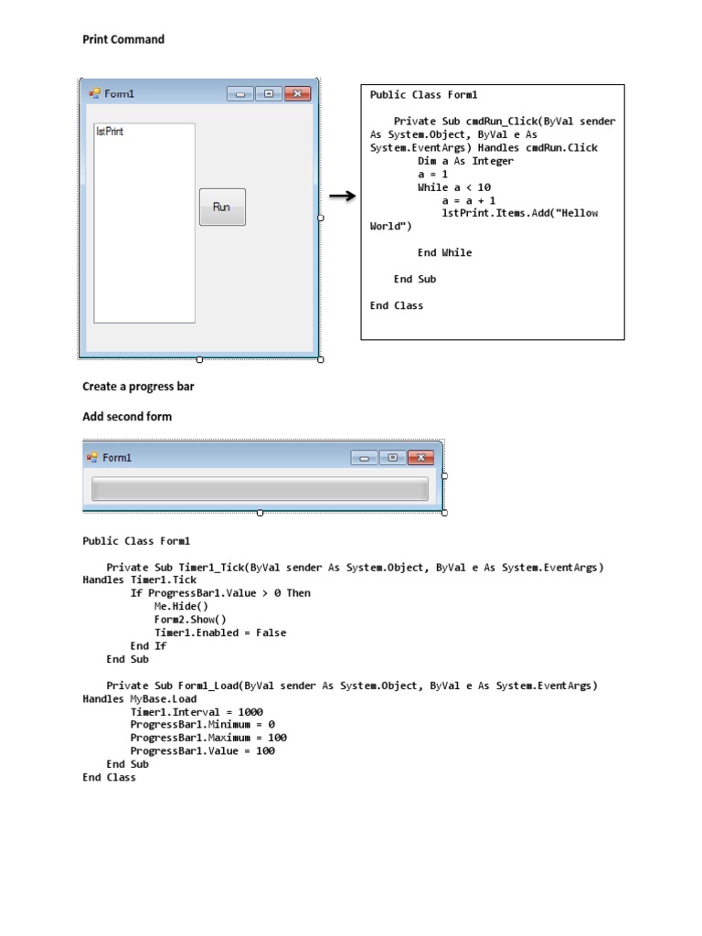Minimize the top Form1 window
The image size is (702, 936).
240,94
